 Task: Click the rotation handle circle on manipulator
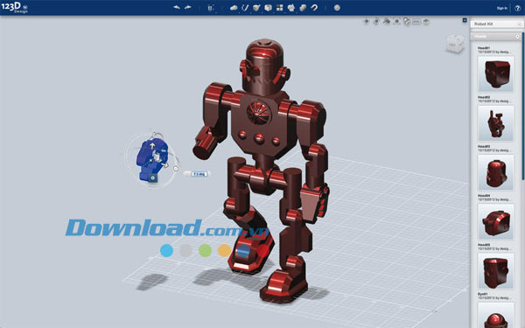click(x=176, y=169)
